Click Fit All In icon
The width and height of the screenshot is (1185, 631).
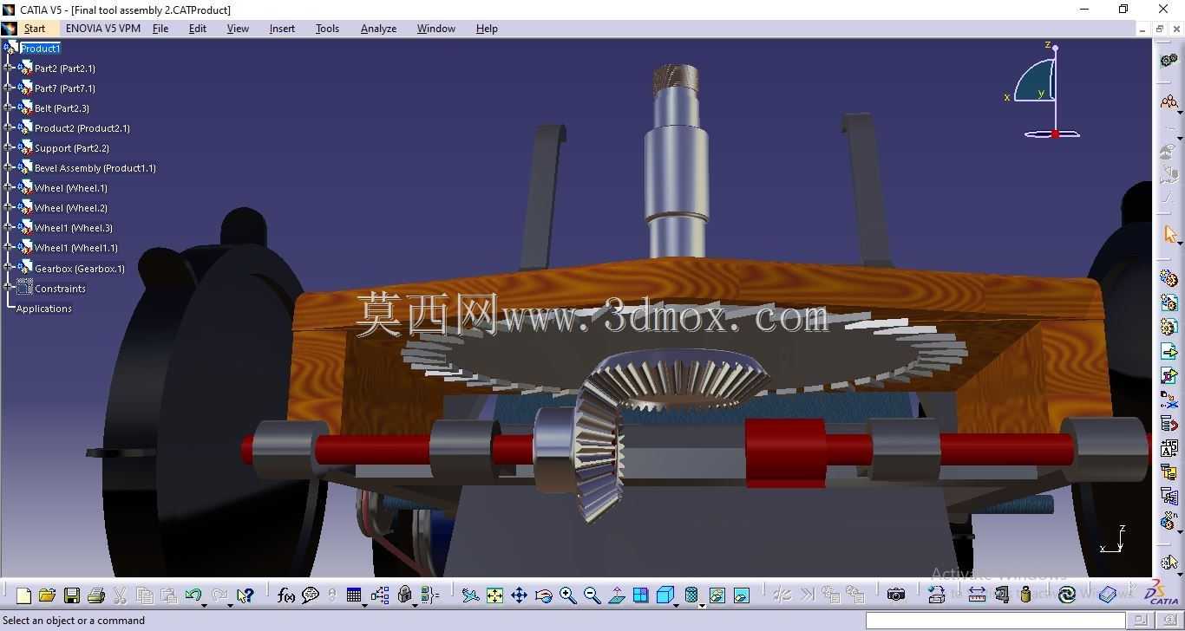coord(494,595)
